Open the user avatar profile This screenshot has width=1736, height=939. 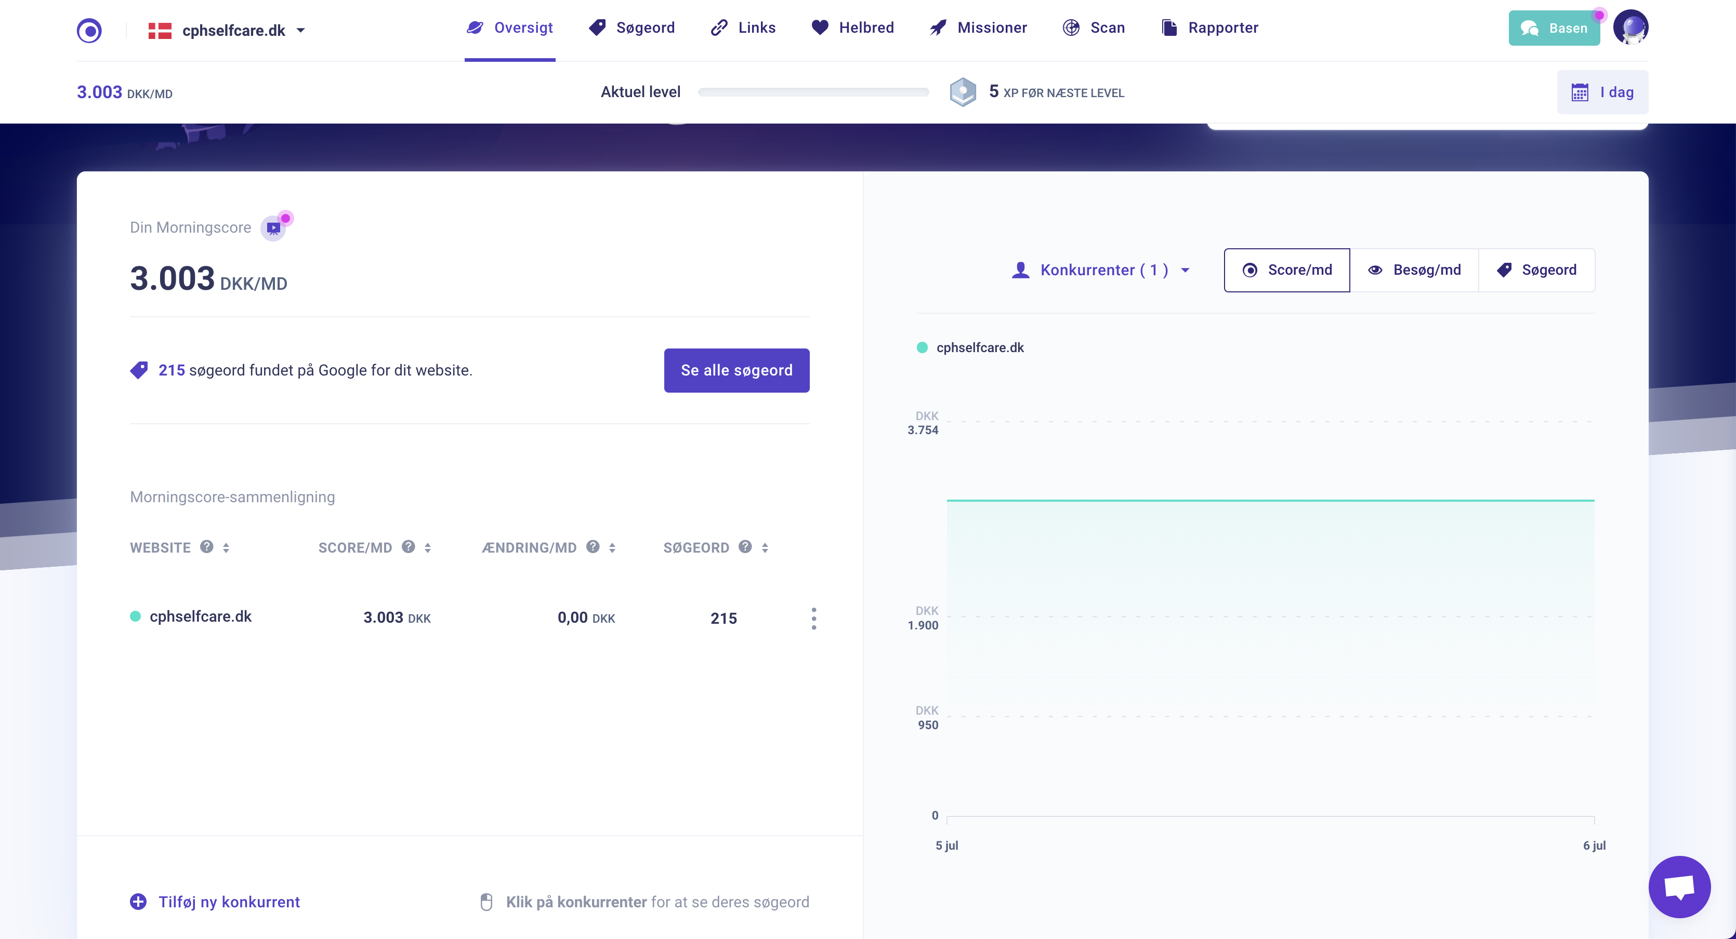click(1630, 28)
